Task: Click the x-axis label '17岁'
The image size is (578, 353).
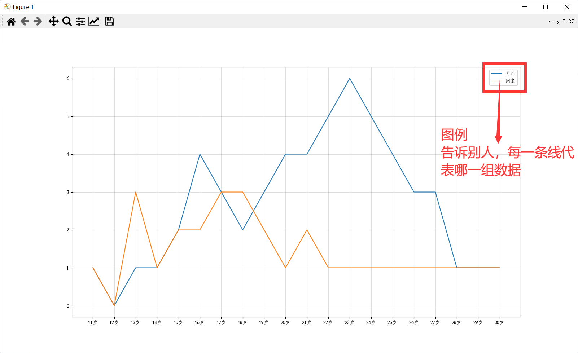Action: (221, 322)
